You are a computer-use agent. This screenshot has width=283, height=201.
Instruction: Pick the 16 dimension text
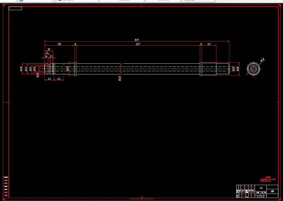[46, 57]
